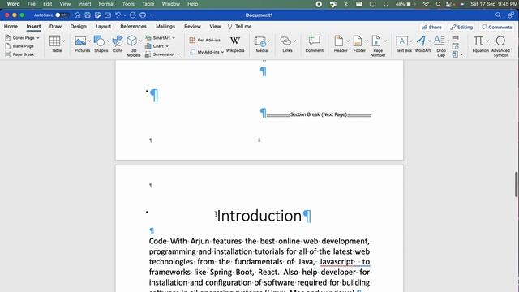Click the Redo/Repeat icon
Image resolution: width=519 pixels, height=292 pixels.
pos(133,15)
